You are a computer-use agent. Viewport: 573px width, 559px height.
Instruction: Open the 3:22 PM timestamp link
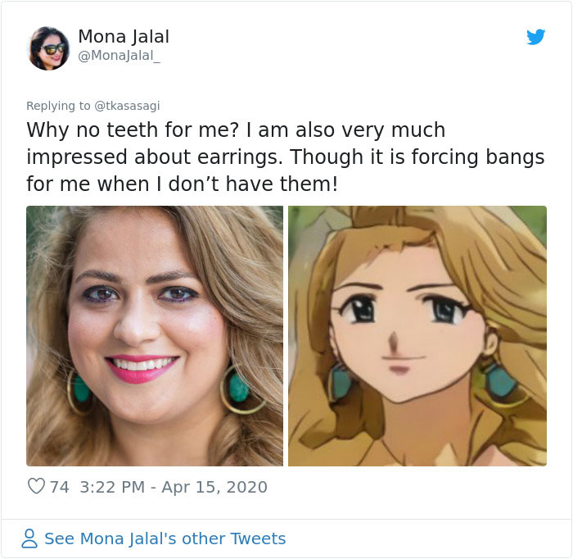112,487
